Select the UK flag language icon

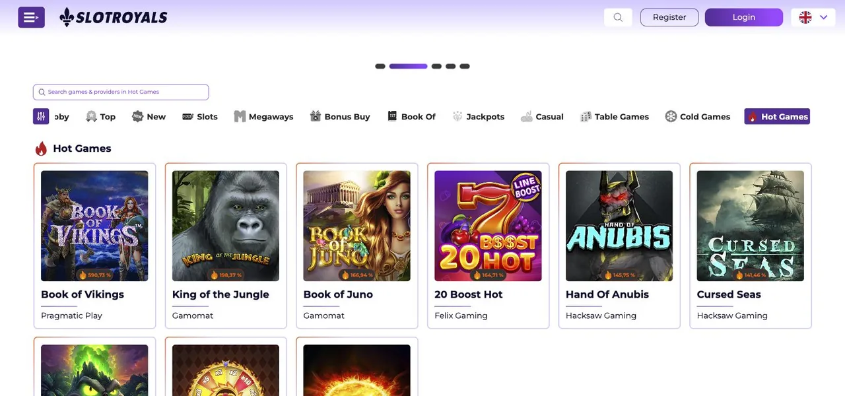[x=805, y=17]
